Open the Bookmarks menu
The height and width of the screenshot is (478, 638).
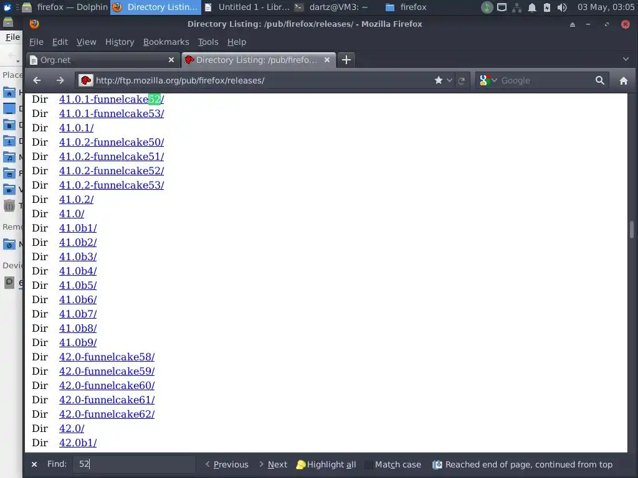[166, 42]
